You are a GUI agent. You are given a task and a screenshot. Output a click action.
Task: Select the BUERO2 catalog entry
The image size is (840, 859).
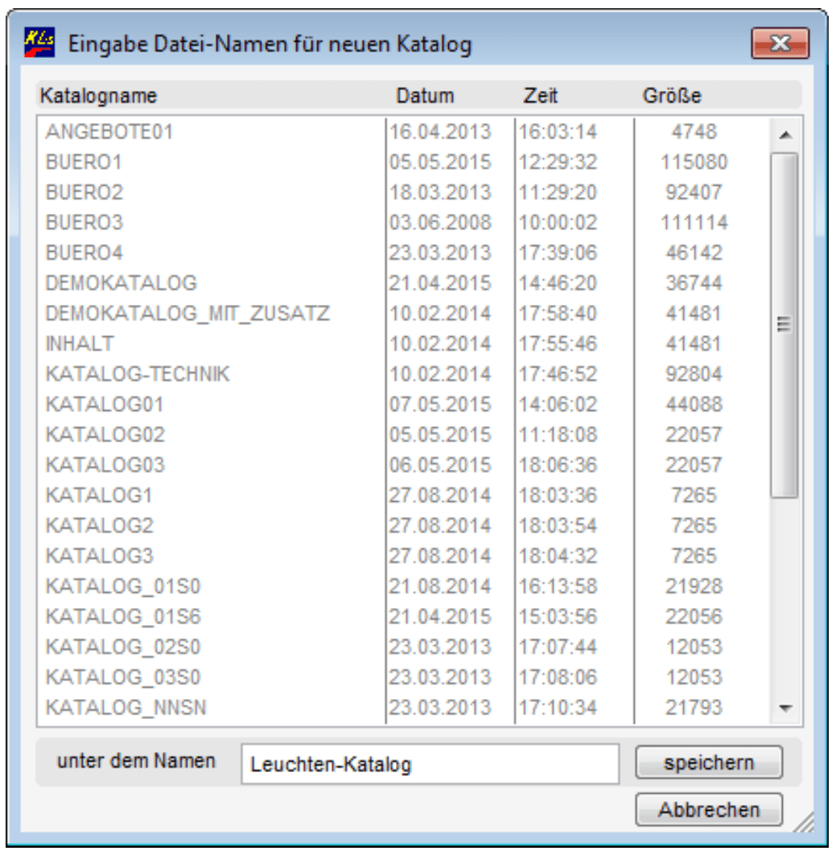tap(84, 192)
